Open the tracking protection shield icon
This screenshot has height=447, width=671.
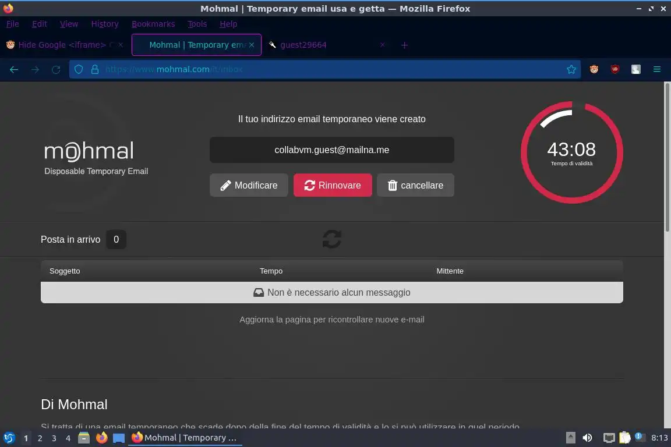79,69
